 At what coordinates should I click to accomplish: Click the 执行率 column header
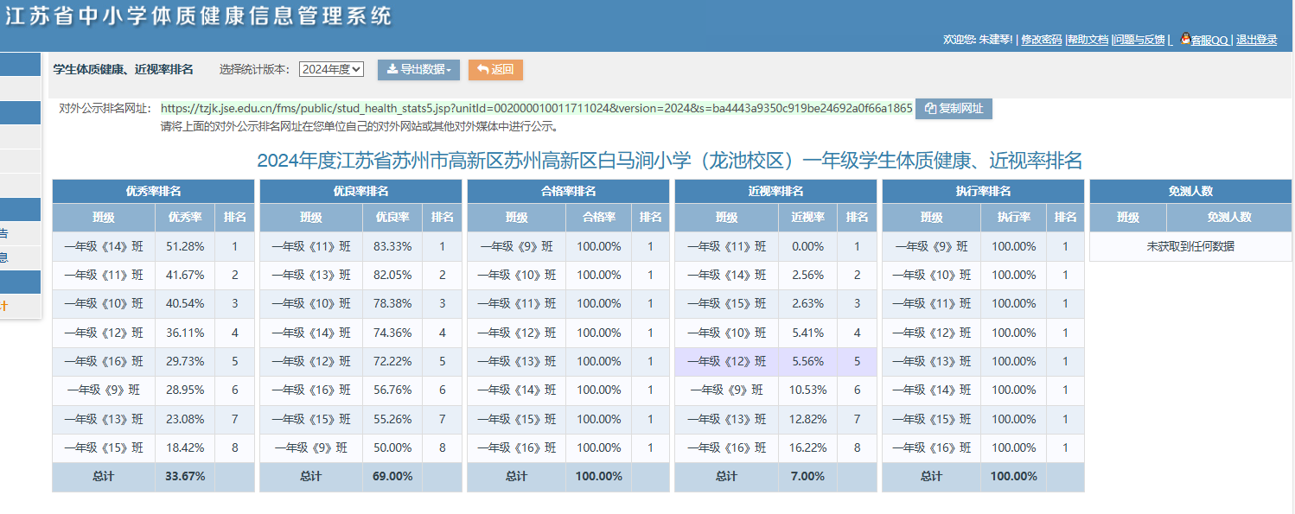point(1013,218)
